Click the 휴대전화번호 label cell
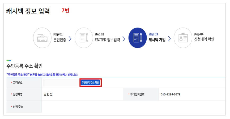 tap(141, 94)
